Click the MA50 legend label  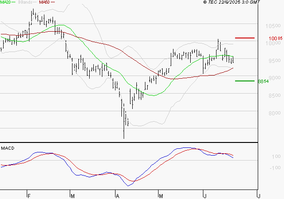coord(44,2)
